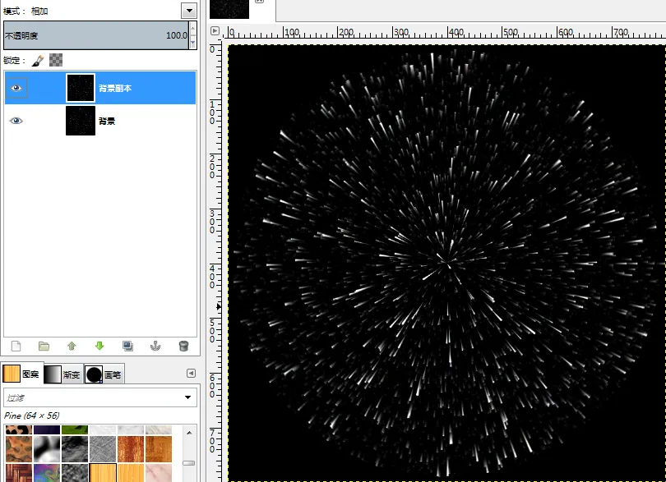Create a new layer

[16, 346]
